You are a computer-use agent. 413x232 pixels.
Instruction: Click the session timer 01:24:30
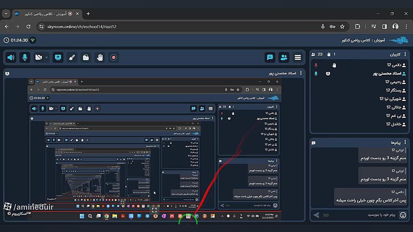click(x=19, y=40)
